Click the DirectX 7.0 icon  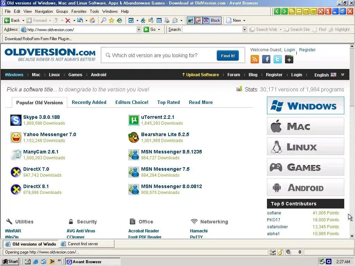pos(16,172)
